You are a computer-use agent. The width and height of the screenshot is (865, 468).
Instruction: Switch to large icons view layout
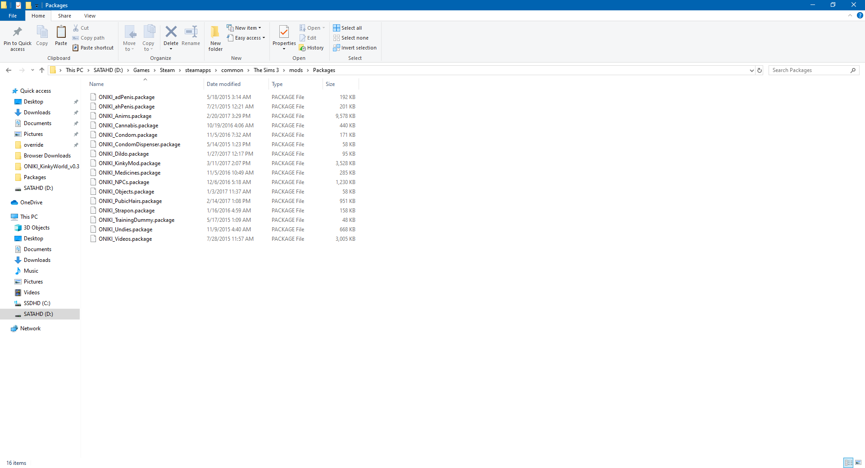pos(858,463)
